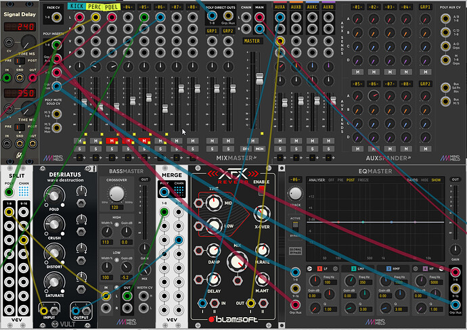Select HIDE for EQ bands

(x=425, y=180)
